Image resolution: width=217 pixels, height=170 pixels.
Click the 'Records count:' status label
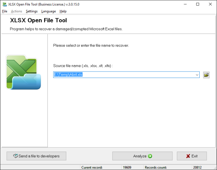[x=156, y=167]
